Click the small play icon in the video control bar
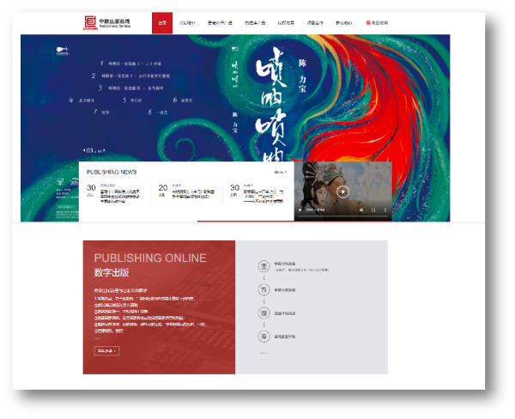The height and width of the screenshot is (419, 515). 300,209
